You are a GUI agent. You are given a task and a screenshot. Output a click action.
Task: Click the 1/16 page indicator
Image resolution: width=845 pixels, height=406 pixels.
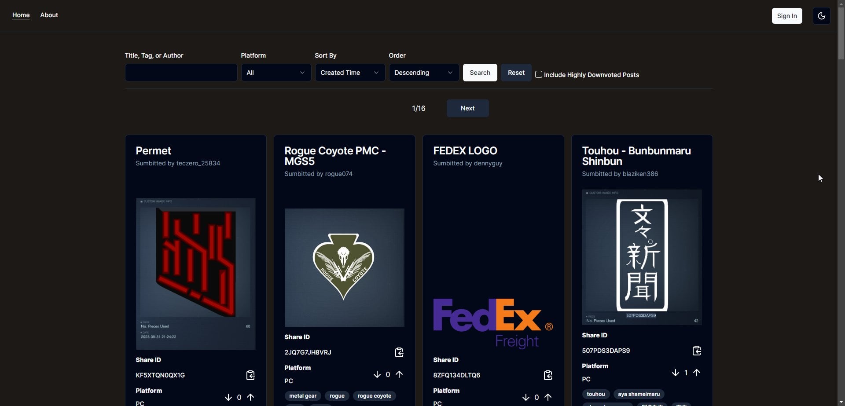[419, 108]
